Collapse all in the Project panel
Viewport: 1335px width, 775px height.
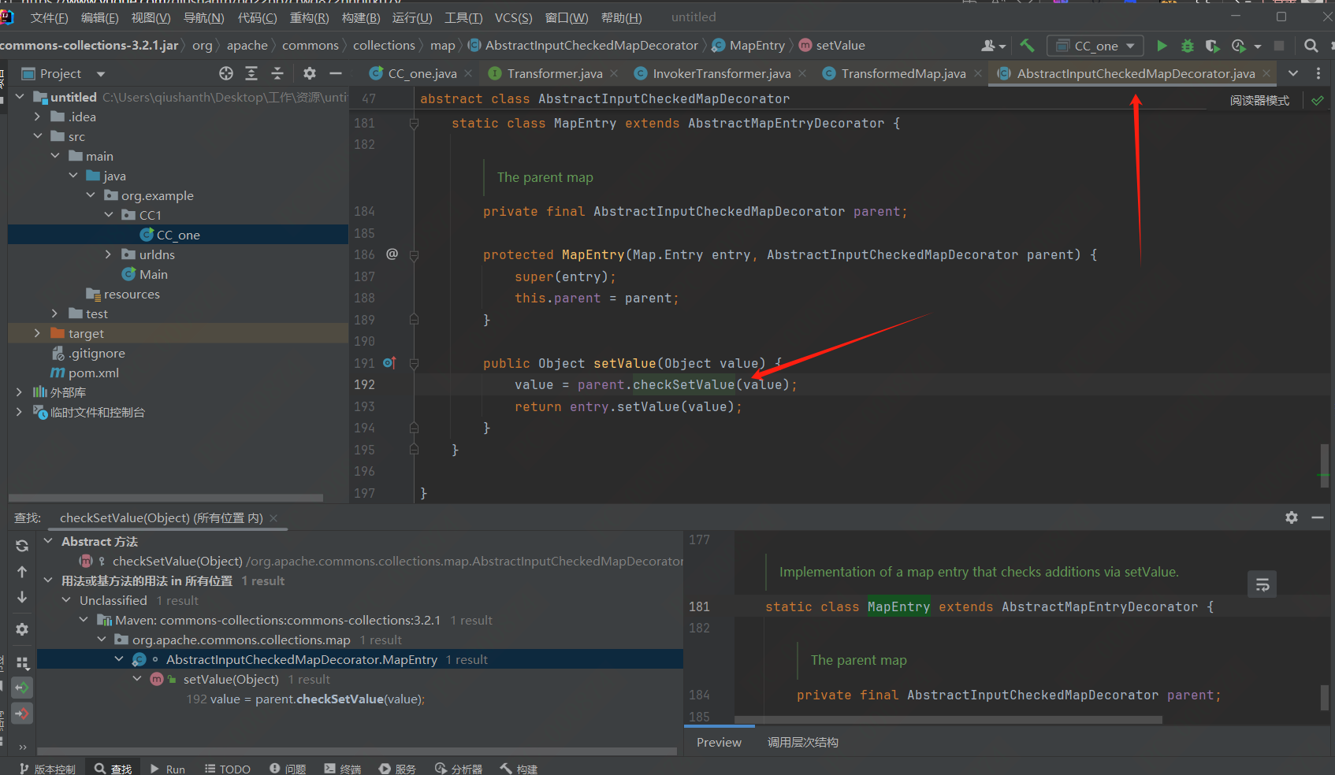[x=277, y=73]
